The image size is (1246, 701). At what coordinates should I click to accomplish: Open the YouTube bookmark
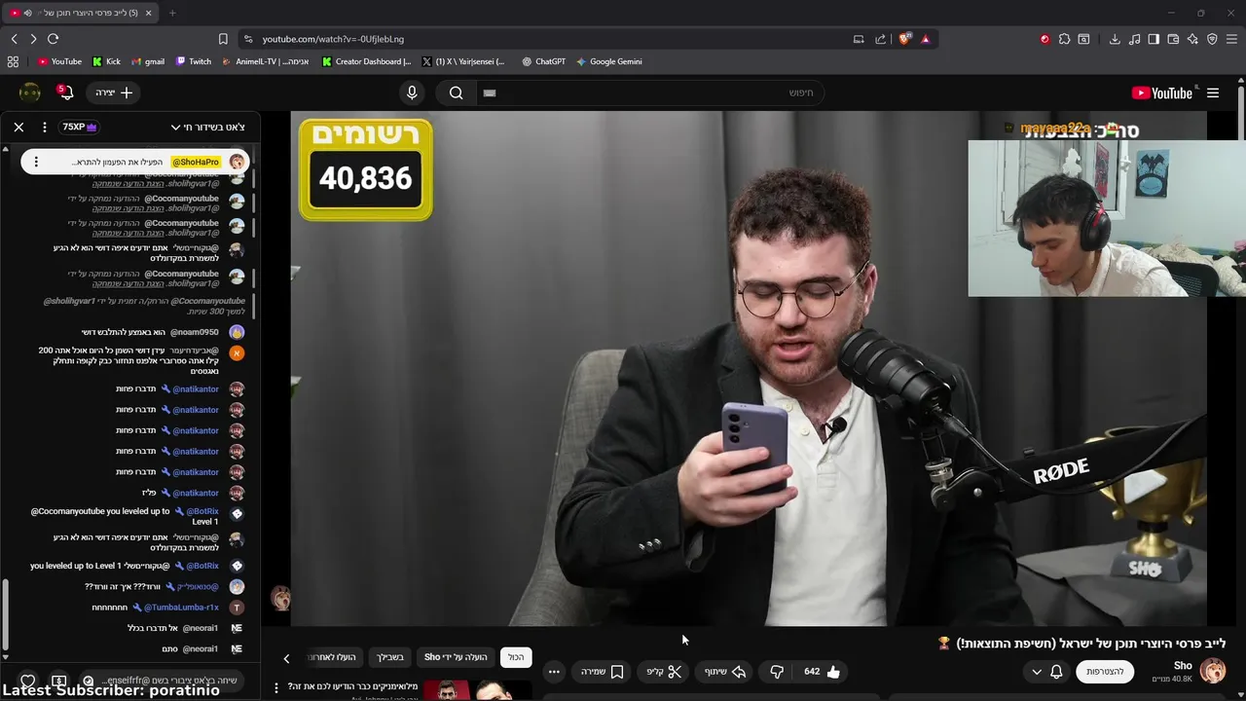click(x=59, y=61)
